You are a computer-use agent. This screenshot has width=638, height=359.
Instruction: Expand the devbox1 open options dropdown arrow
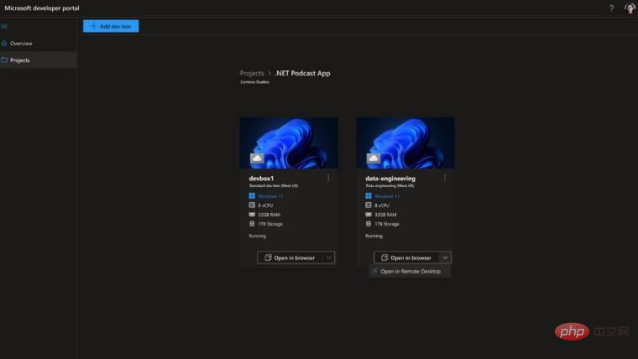point(329,258)
